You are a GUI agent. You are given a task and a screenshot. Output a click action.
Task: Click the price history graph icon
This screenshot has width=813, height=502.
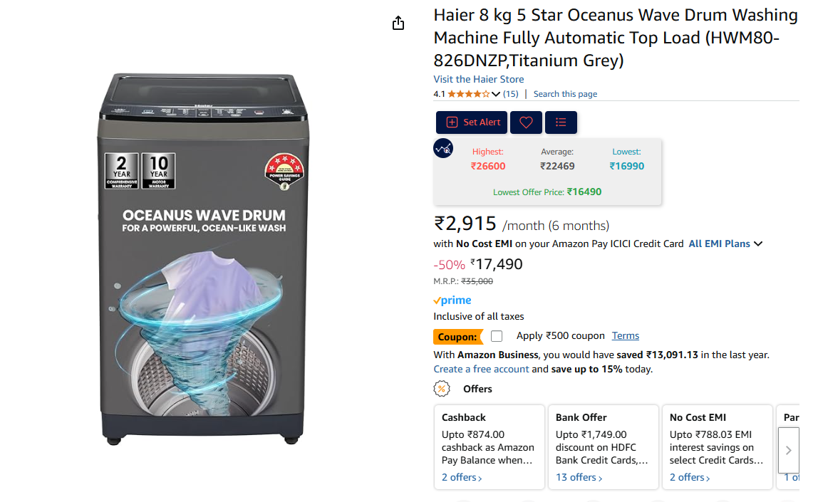click(443, 148)
